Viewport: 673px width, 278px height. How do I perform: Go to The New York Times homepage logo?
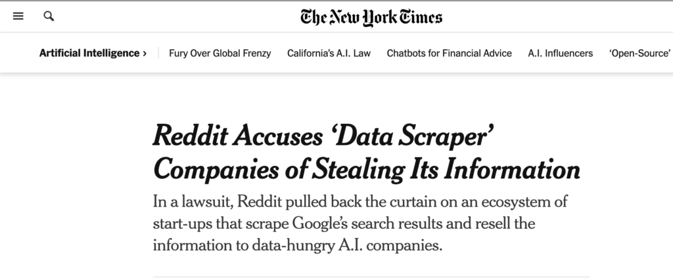(371, 17)
